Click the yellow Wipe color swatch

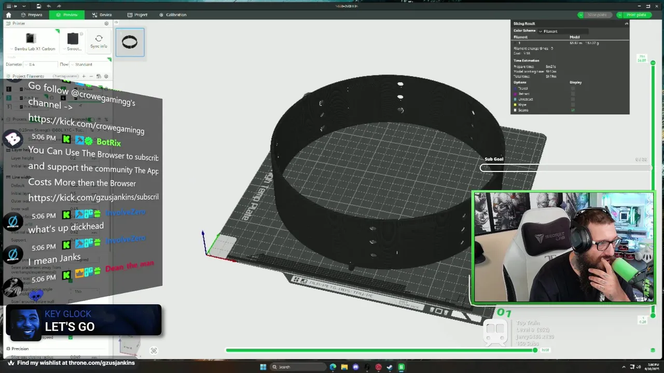pyautogui.click(x=515, y=105)
